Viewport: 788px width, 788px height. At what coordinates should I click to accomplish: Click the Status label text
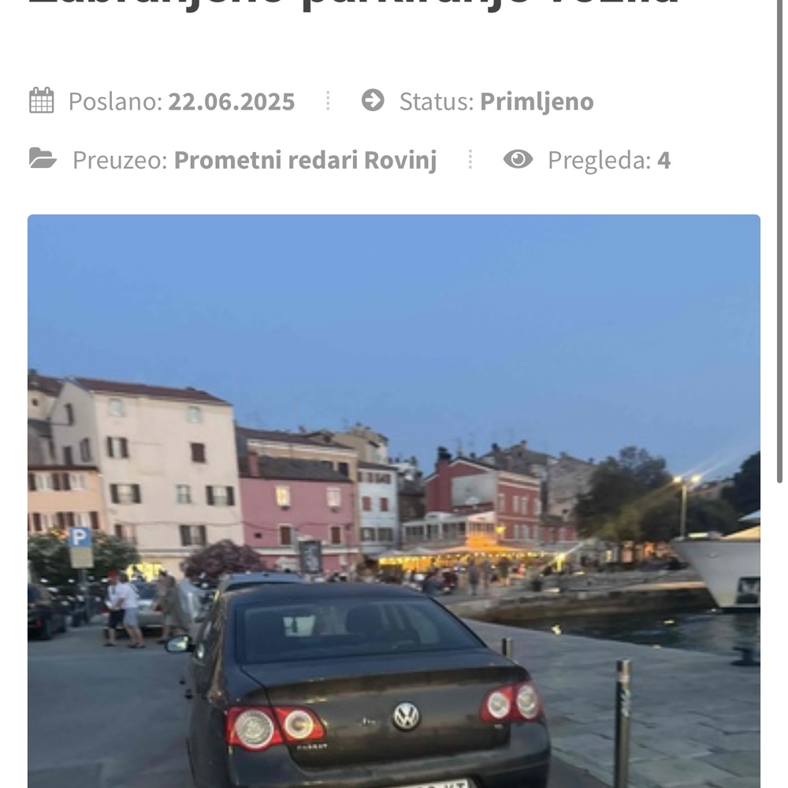(x=437, y=102)
